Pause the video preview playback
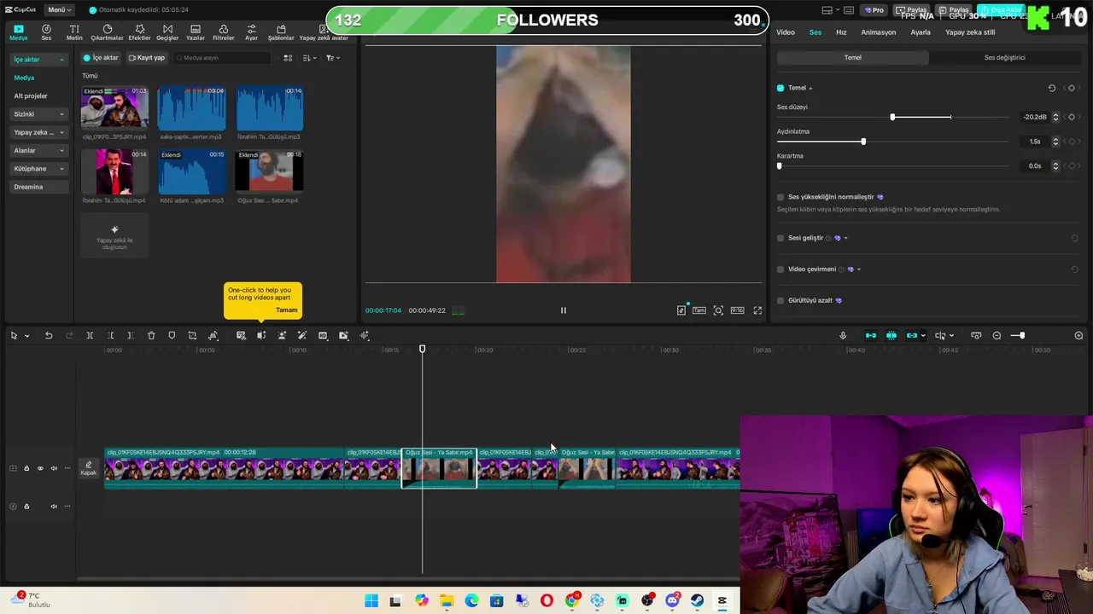Image resolution: width=1093 pixels, height=614 pixels. [564, 310]
